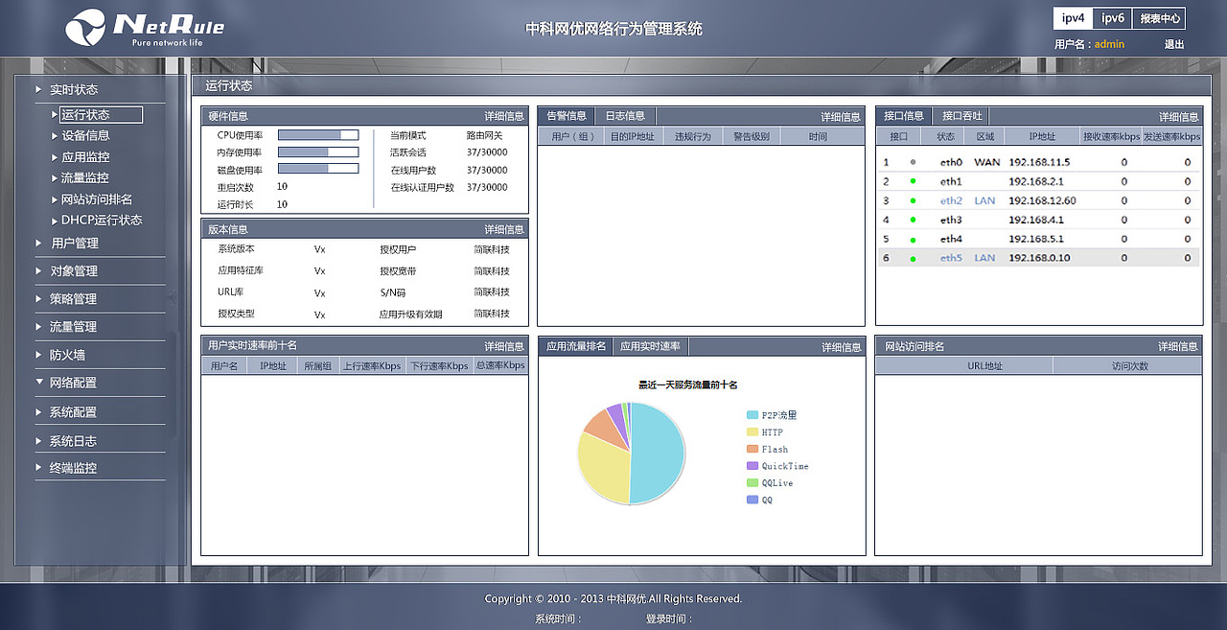Select the 日志信息 tab
The height and width of the screenshot is (630, 1227).
(625, 116)
